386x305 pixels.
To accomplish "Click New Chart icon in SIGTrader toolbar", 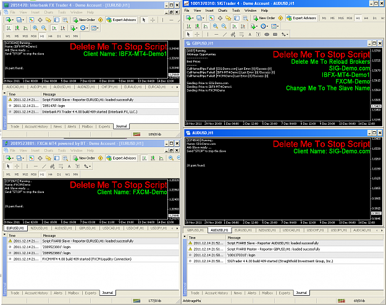I will (x=189, y=18).
